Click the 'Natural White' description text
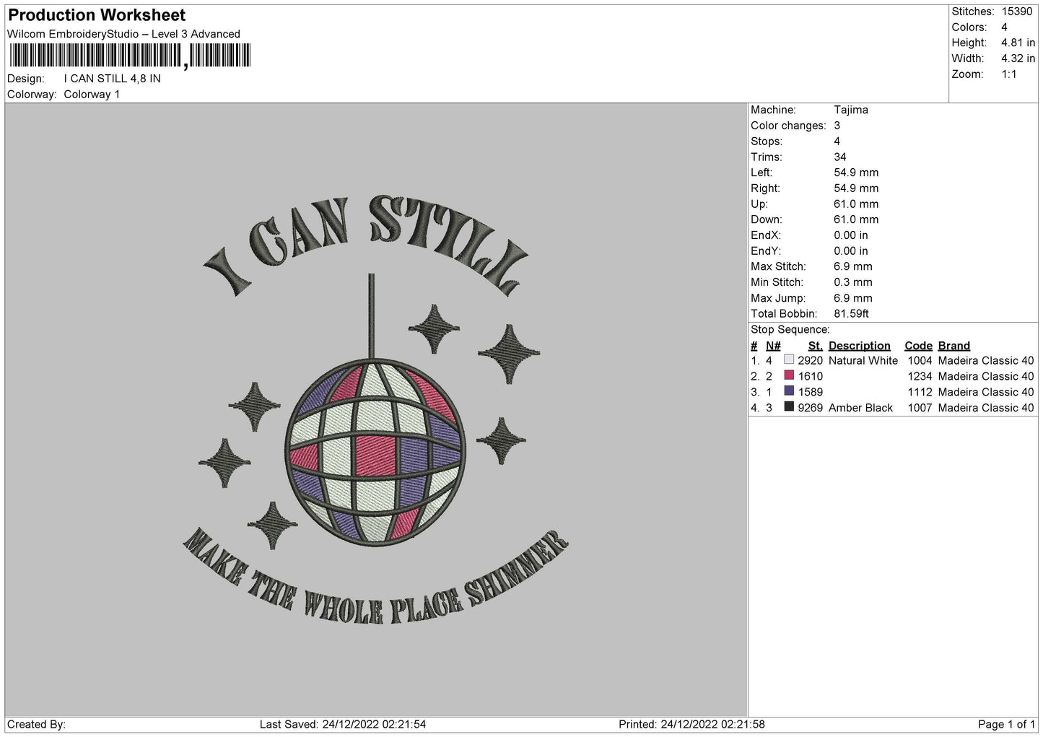 point(863,360)
